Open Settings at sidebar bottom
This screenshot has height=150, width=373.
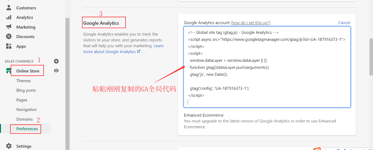click(24, 146)
